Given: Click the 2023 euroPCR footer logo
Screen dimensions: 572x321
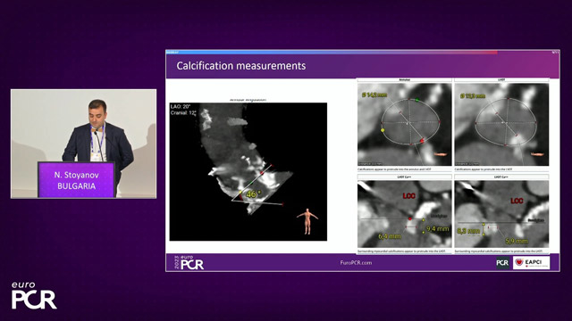Looking at the screenshot, I should point(189,262).
